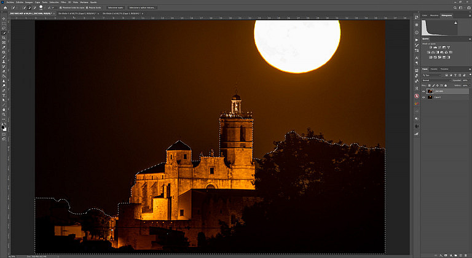The height and width of the screenshot is (258, 472).
Task: Click the histogram warning triangle icon
Action: (x=456, y=22)
